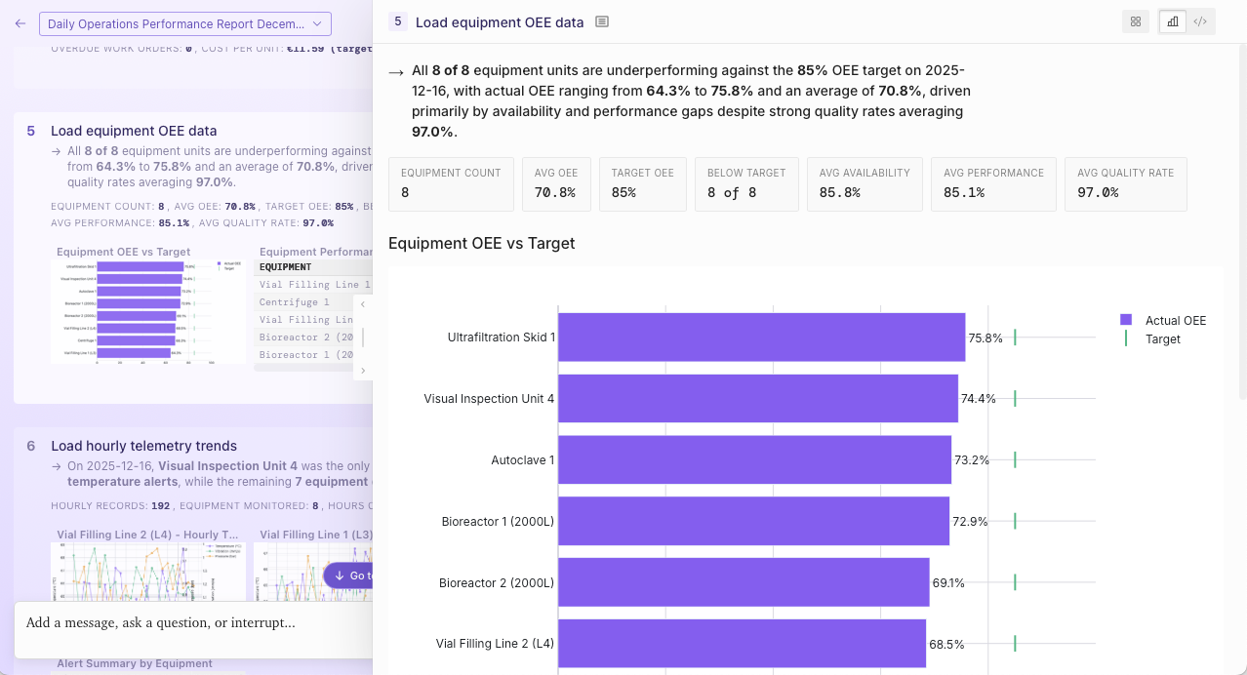The image size is (1247, 675).
Task: Toggle the Actual OEE legend swatch
Action: 1126,320
